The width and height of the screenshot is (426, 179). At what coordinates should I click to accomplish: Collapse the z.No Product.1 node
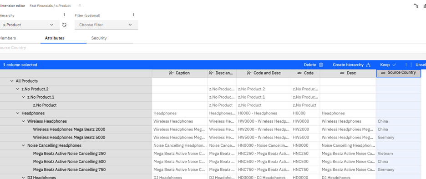pos(23,97)
